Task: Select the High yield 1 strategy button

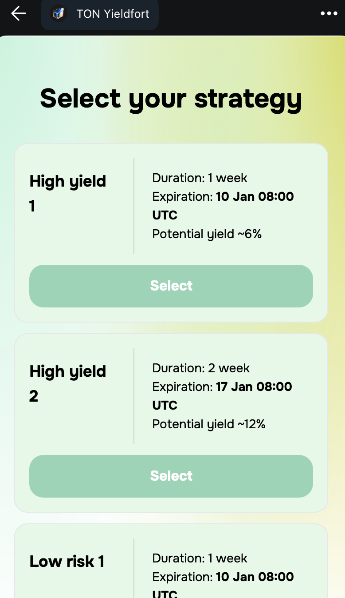Action: click(171, 286)
